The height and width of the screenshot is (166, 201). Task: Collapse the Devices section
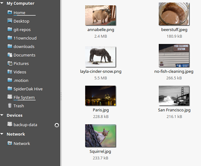pos(3,115)
